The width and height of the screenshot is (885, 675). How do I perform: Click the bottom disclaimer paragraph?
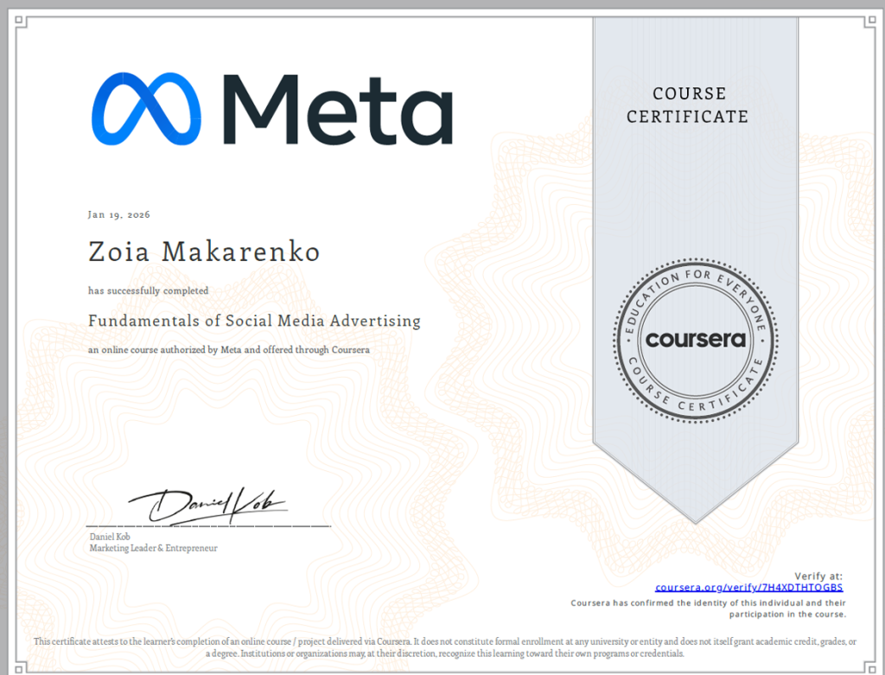(444, 647)
